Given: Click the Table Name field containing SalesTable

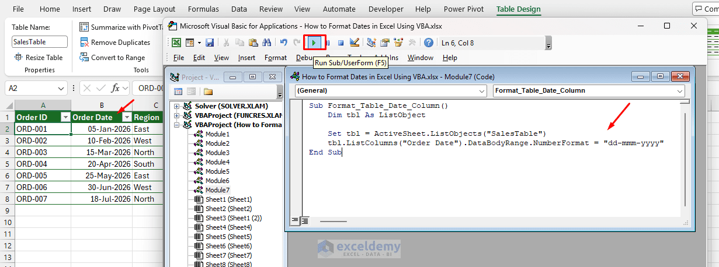Looking at the screenshot, I should click(40, 42).
